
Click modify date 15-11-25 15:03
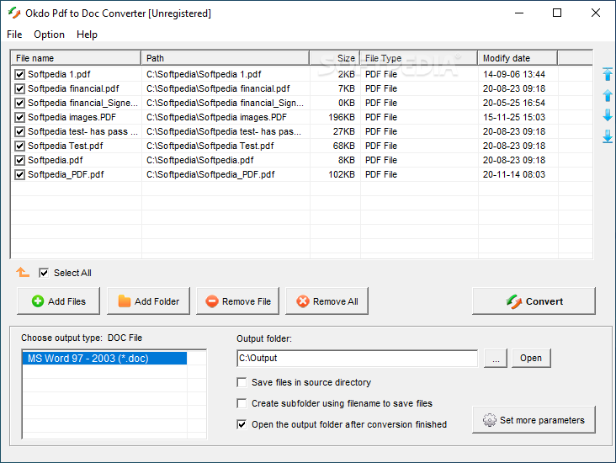click(514, 117)
